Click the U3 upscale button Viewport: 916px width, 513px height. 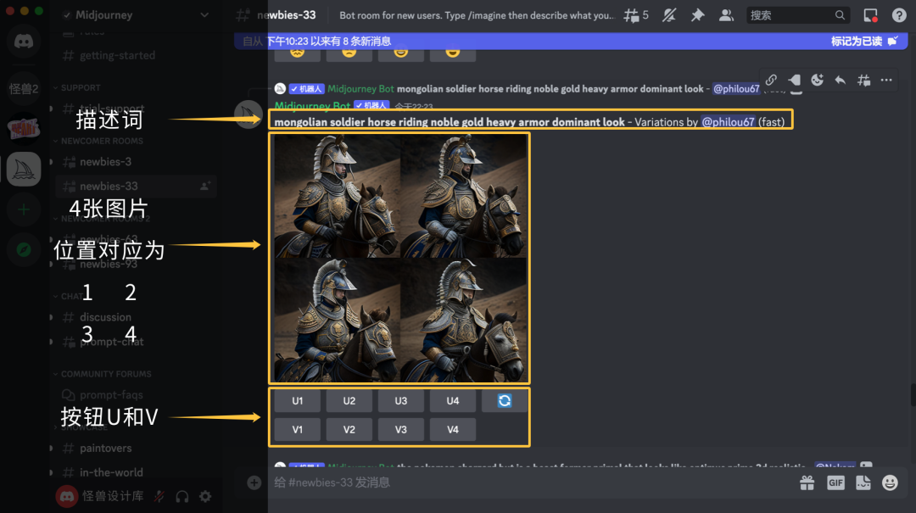(x=400, y=401)
